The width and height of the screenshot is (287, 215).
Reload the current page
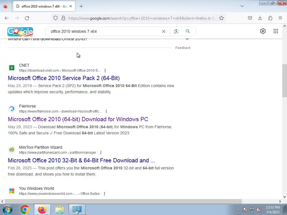[27, 18]
